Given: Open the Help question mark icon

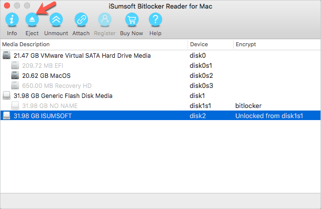Looking at the screenshot, I should (x=155, y=20).
